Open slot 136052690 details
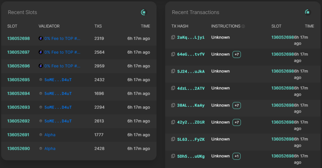The height and width of the screenshot is (168, 322). 19,149
